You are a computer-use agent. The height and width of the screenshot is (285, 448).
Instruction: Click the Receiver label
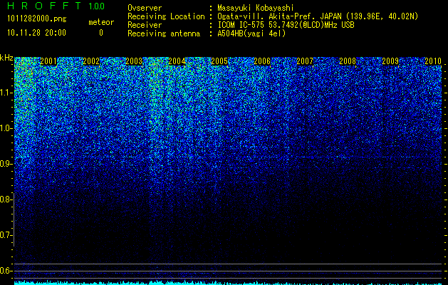coord(145,25)
